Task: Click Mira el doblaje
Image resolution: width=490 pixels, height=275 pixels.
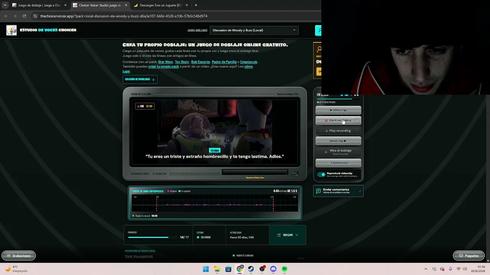Action: 338,152
